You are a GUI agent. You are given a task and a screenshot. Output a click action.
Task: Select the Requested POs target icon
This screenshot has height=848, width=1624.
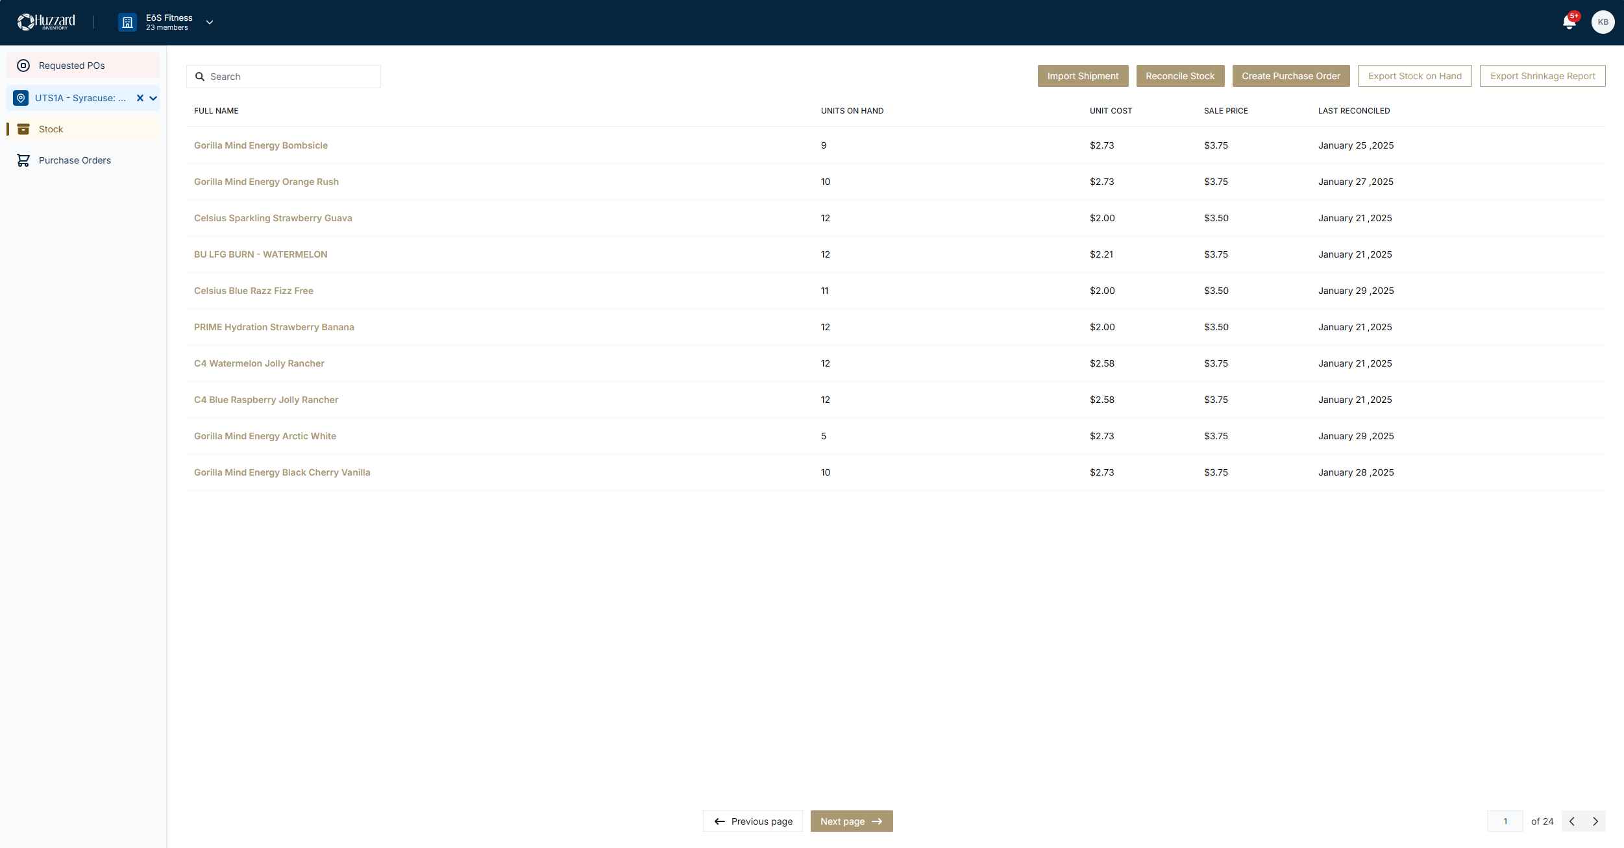23,65
